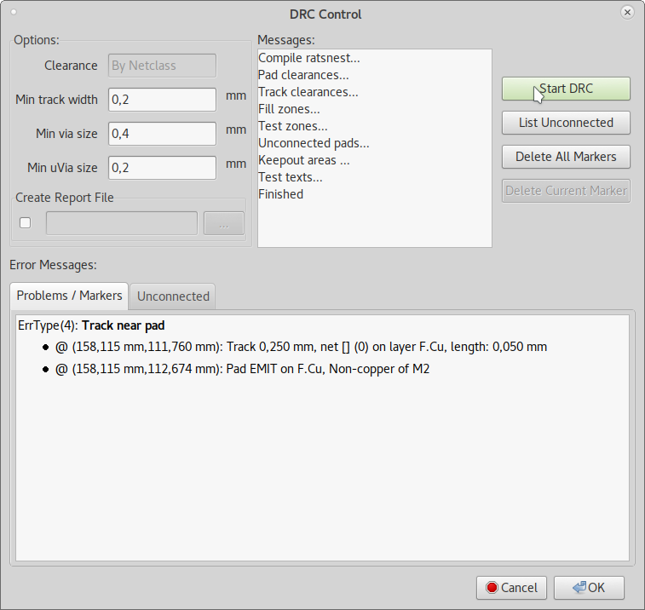The height and width of the screenshot is (610, 645).
Task: Select the Track 0,250 mm error entry
Action: pyautogui.click(x=301, y=347)
